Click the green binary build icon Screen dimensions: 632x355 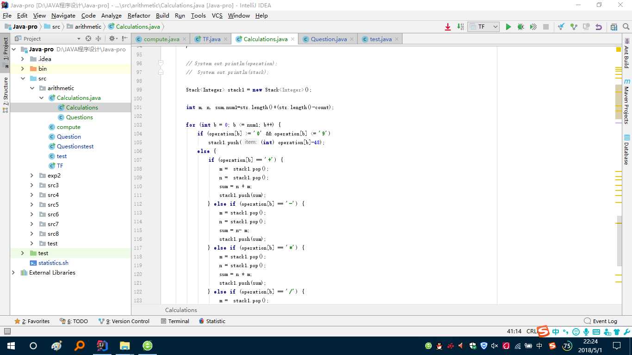460,27
